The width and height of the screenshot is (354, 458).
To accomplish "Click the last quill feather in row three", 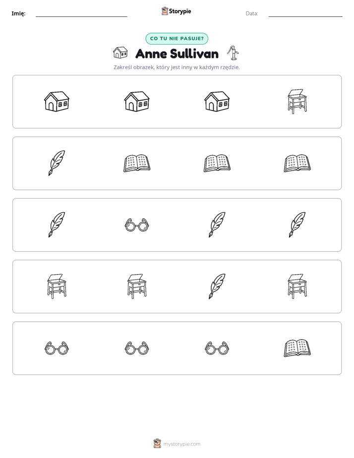I will (x=297, y=225).
